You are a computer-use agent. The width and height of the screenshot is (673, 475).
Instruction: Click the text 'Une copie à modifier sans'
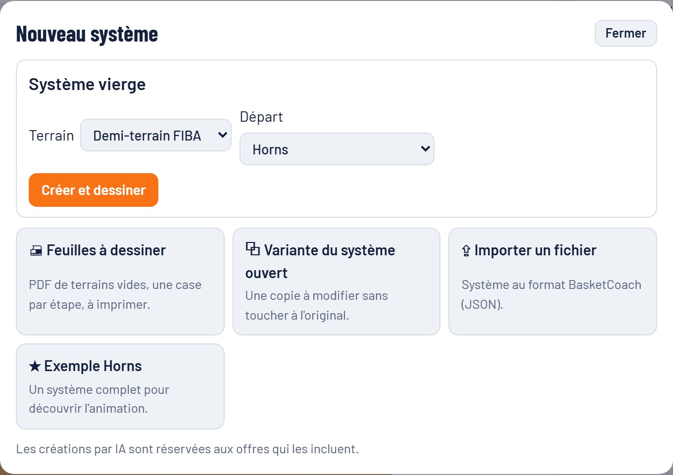tap(317, 296)
